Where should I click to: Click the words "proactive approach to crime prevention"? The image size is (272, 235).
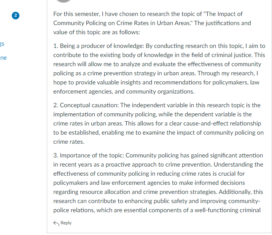[159, 165]
